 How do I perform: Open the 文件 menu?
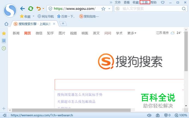coord(118,2)
